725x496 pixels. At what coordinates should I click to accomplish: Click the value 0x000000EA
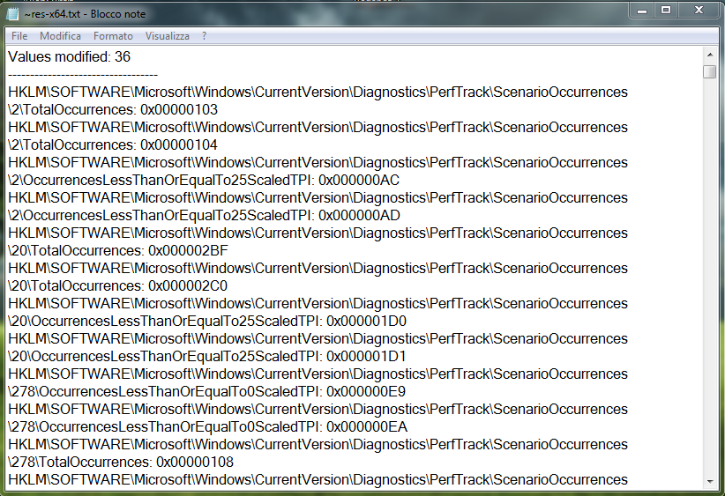pyautogui.click(x=367, y=426)
